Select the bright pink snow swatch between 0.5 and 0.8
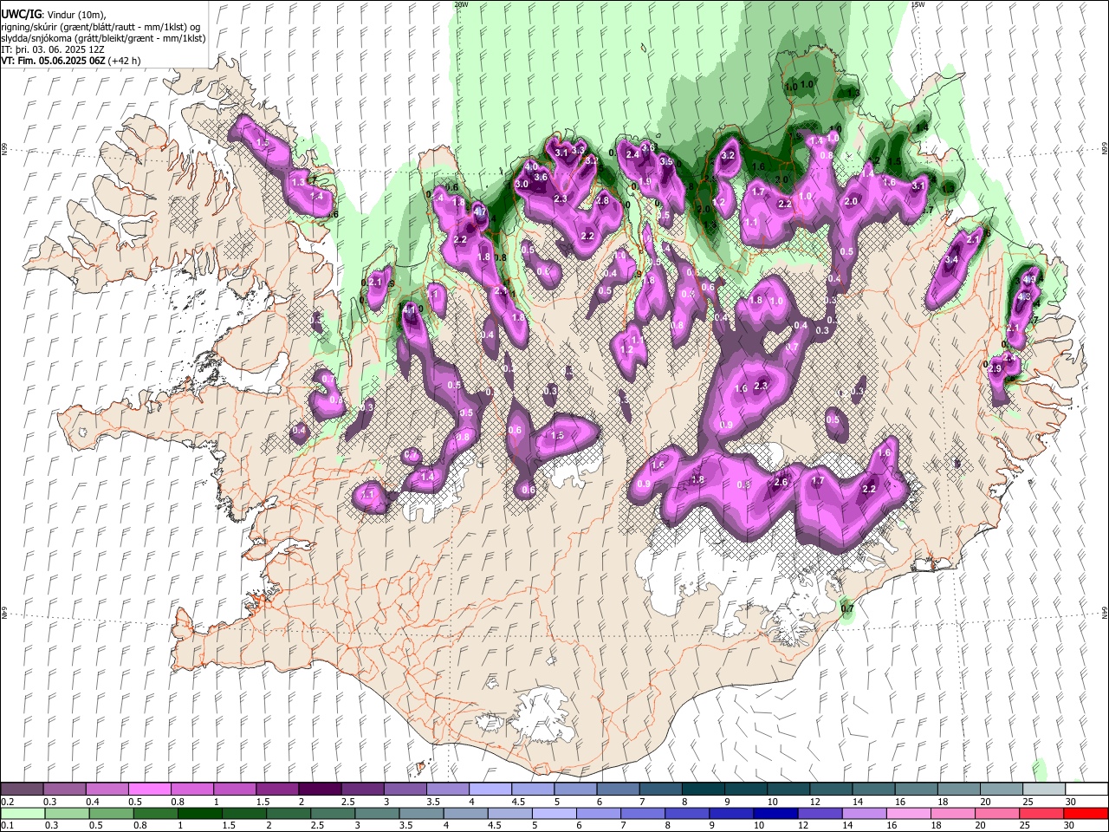Screen dimensions: 1109x832 [150, 790]
